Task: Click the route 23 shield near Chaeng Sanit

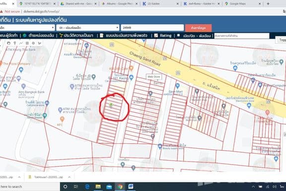Action: [x=165, y=58]
